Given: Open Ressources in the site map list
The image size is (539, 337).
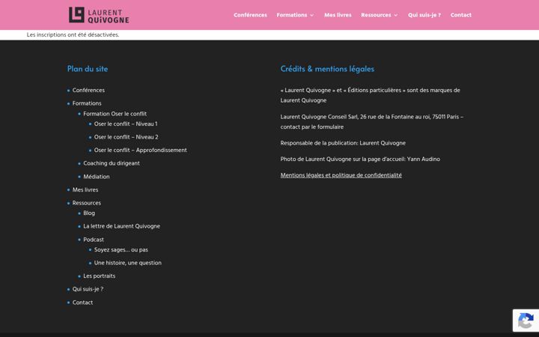Looking at the screenshot, I should click(x=87, y=203).
